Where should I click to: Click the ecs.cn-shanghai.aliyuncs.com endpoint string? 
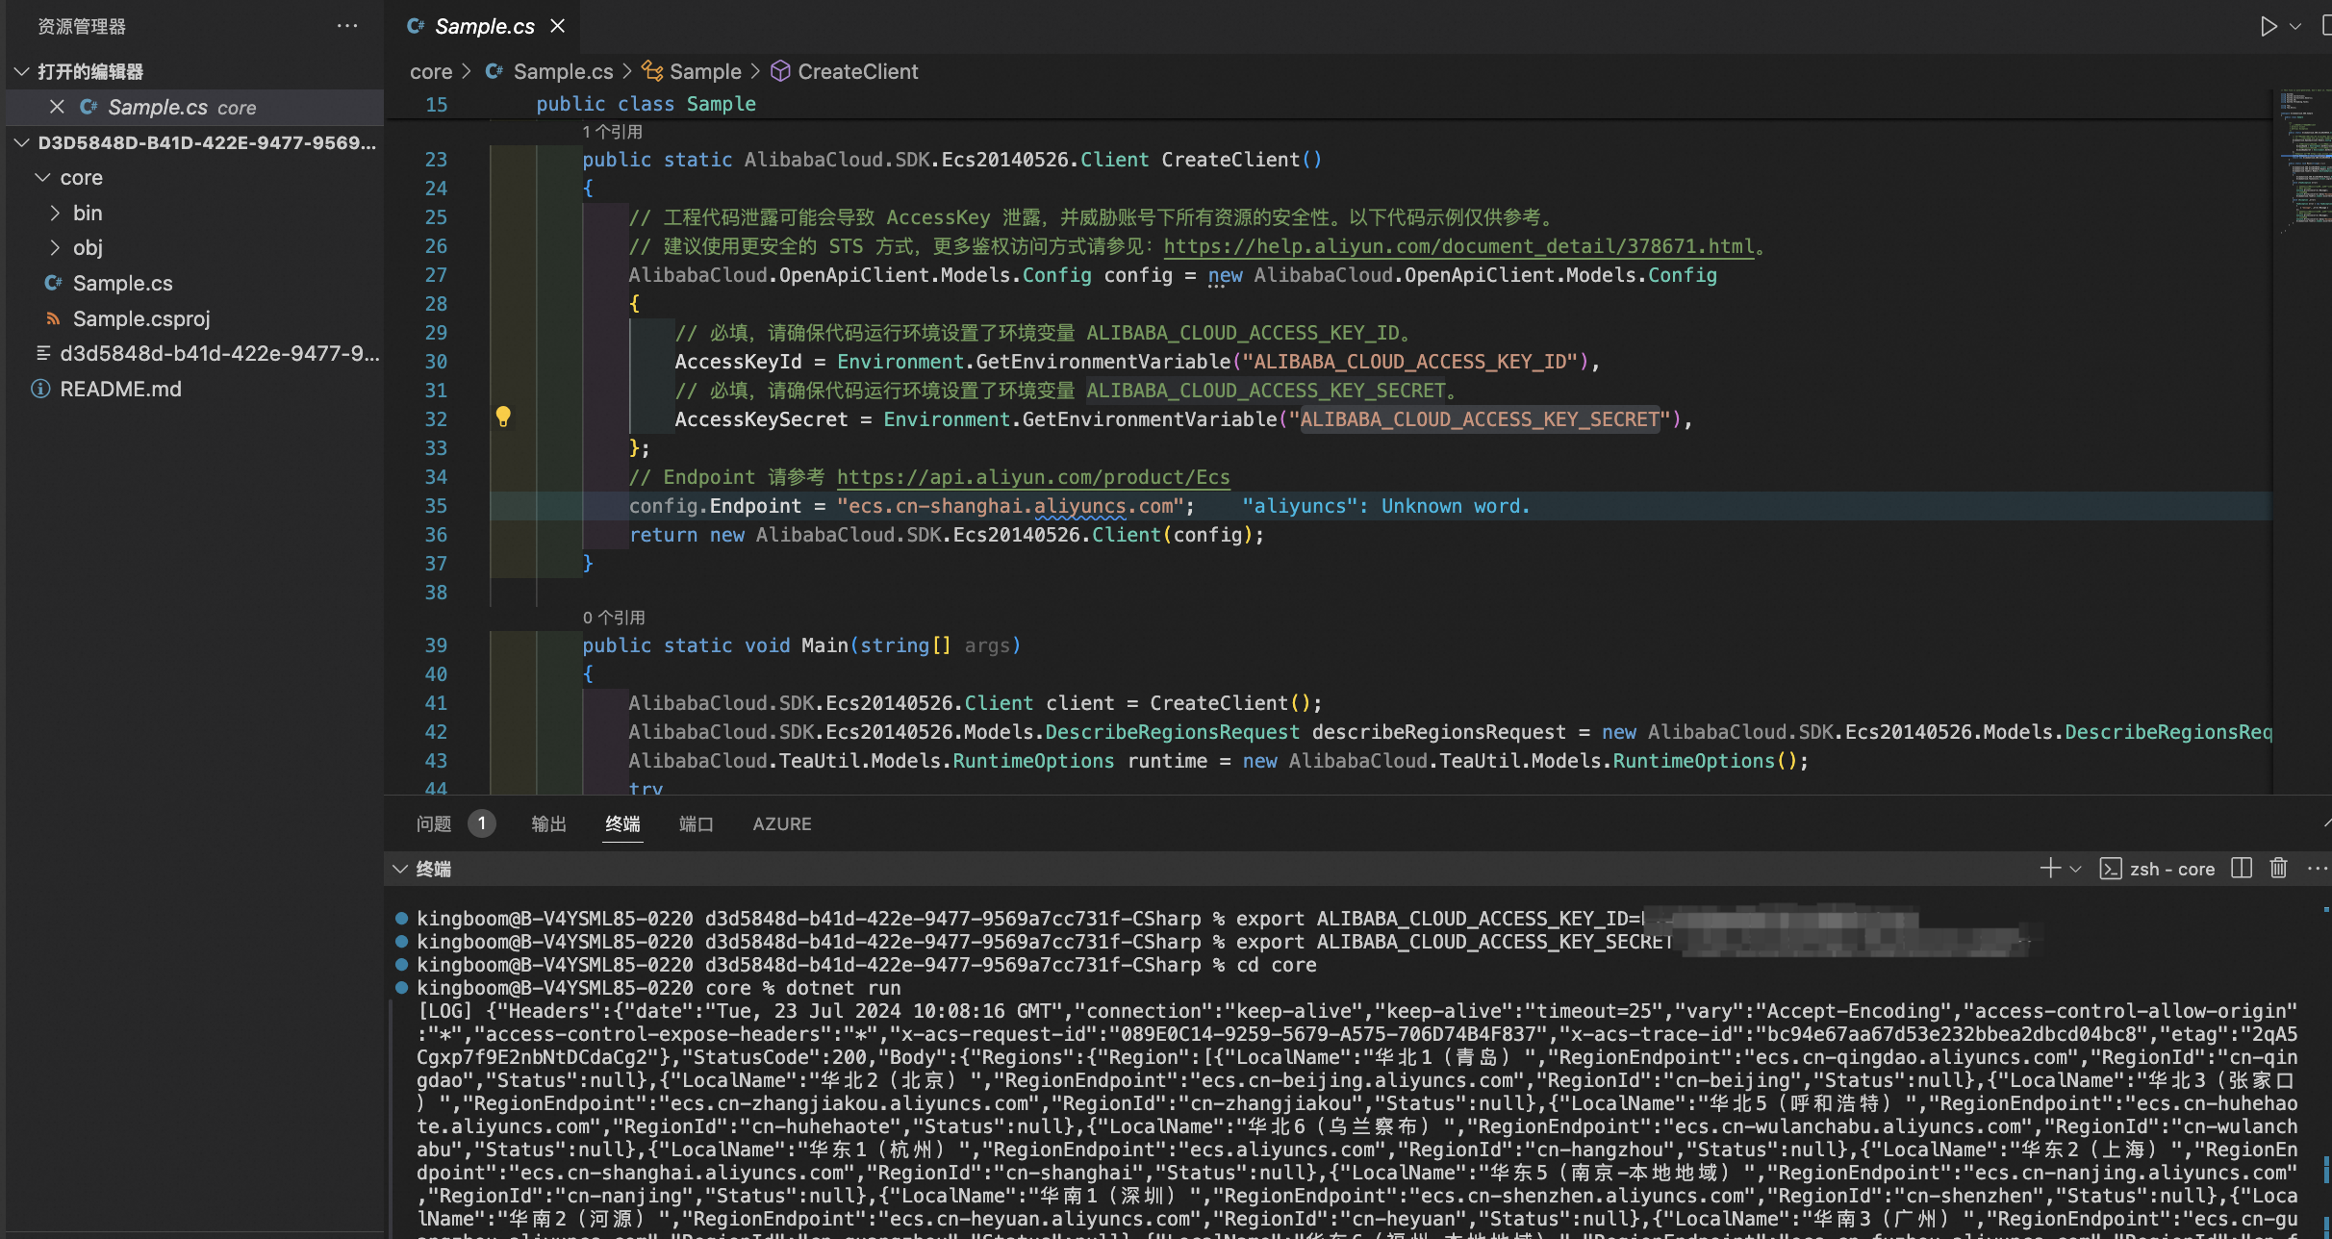1010,506
